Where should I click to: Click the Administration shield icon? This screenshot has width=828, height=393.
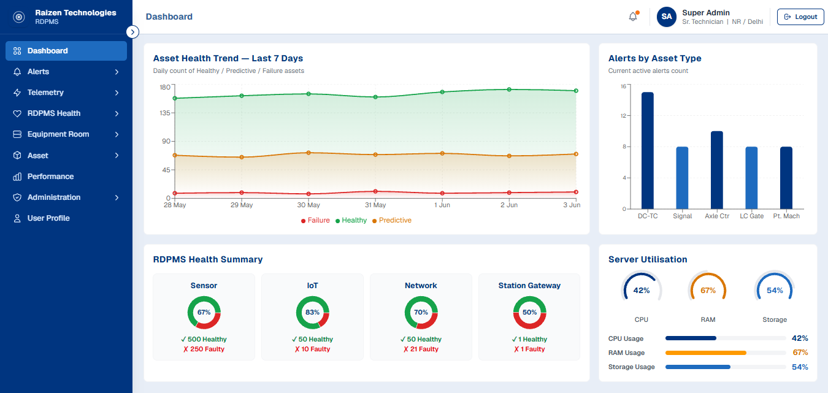(17, 197)
